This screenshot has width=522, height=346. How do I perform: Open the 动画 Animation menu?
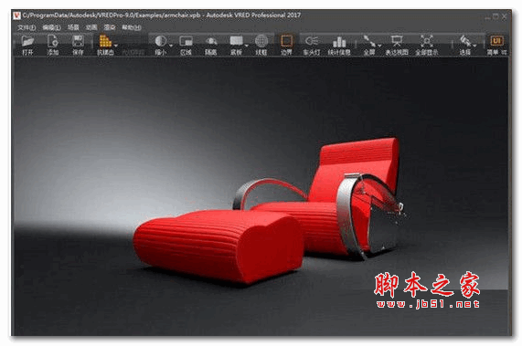(91, 27)
